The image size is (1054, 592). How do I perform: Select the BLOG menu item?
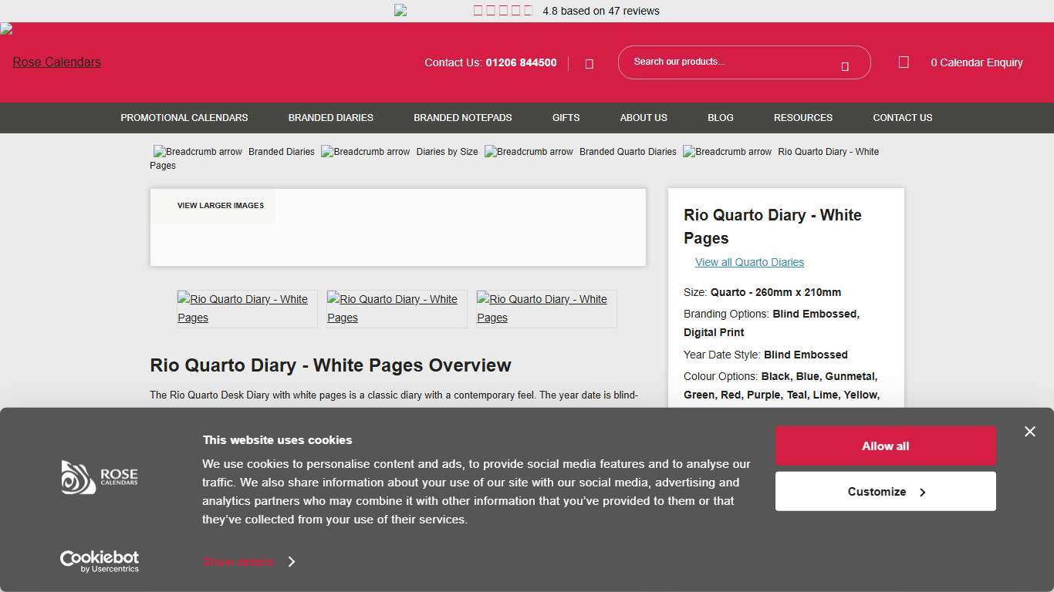point(720,118)
